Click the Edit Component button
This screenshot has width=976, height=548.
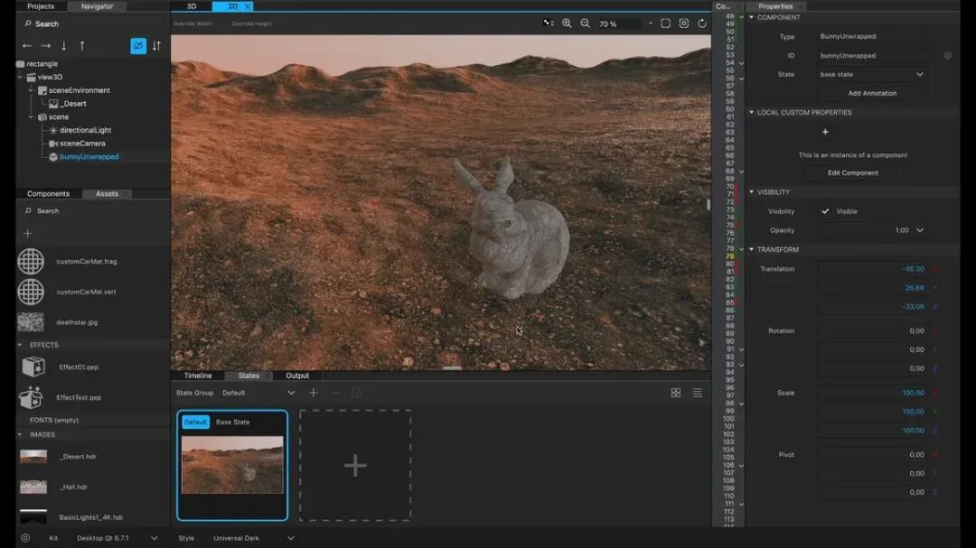853,172
